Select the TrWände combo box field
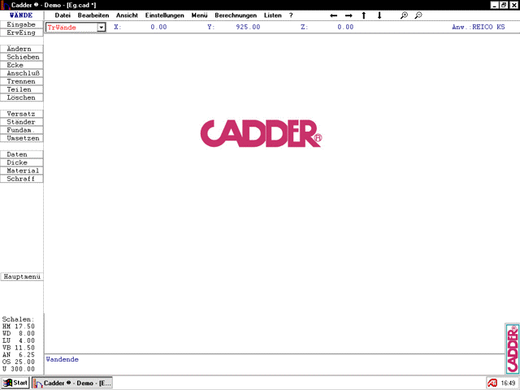 click(x=76, y=28)
